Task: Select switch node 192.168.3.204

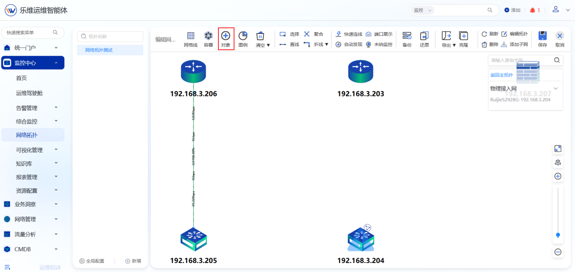Action: (361, 239)
